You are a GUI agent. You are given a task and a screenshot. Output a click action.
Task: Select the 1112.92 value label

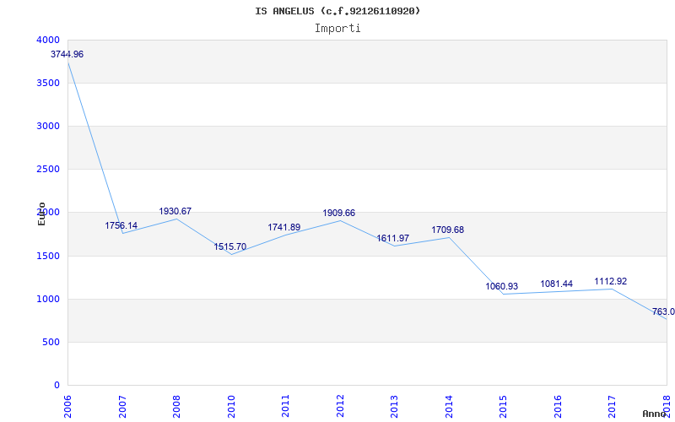(611, 281)
